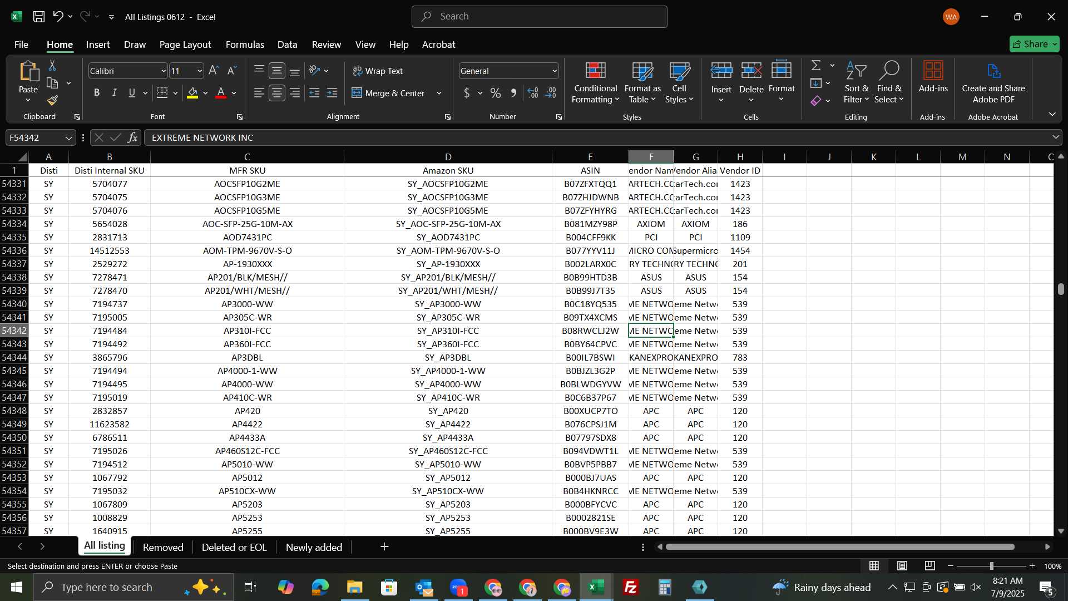Screen dimensions: 1068x601
Task: Toggle Bold formatting
Action: pos(97,93)
